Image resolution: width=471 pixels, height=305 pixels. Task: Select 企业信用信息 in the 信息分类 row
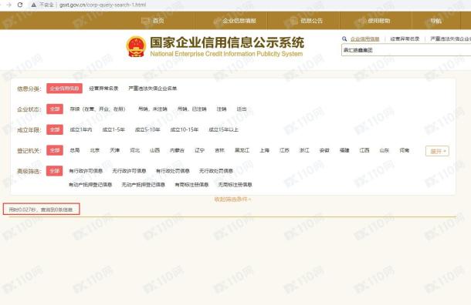pyautogui.click(x=64, y=89)
